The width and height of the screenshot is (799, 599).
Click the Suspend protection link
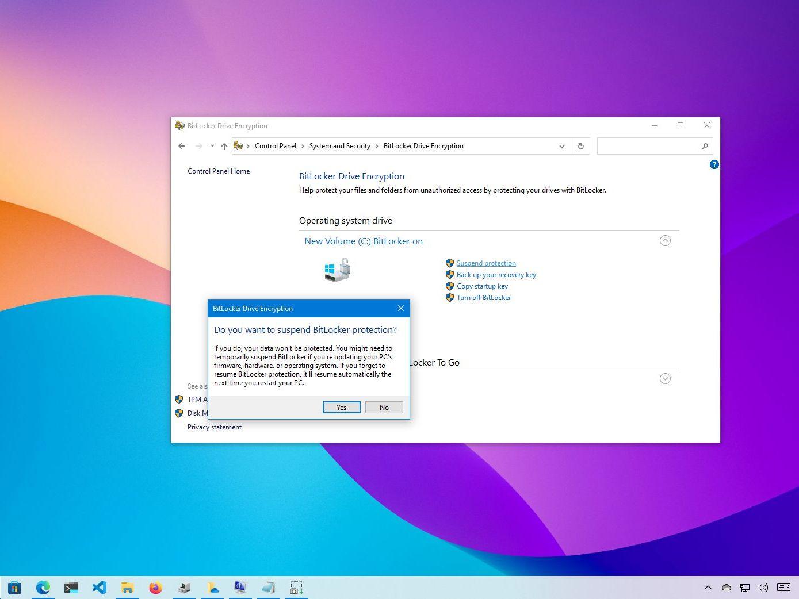(x=486, y=263)
